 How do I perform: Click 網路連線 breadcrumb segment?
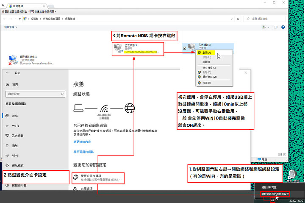pos(70,19)
